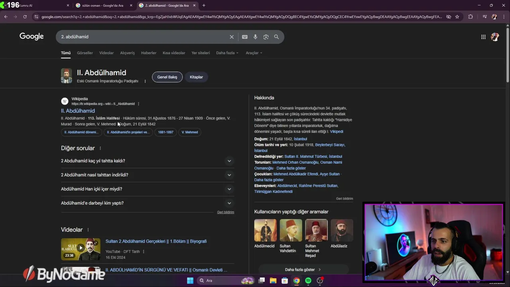
Task: Open more options next to Wikipedia result URL
Action: click(139, 104)
